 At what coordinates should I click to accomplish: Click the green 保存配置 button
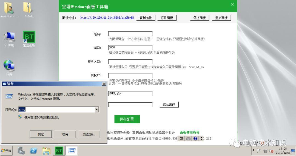[127, 119]
